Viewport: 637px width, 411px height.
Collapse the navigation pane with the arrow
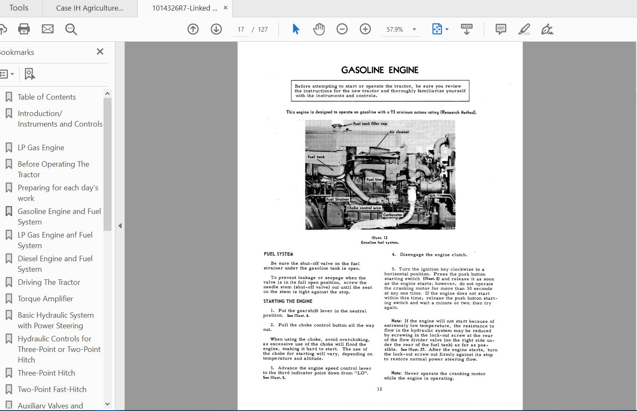point(120,226)
